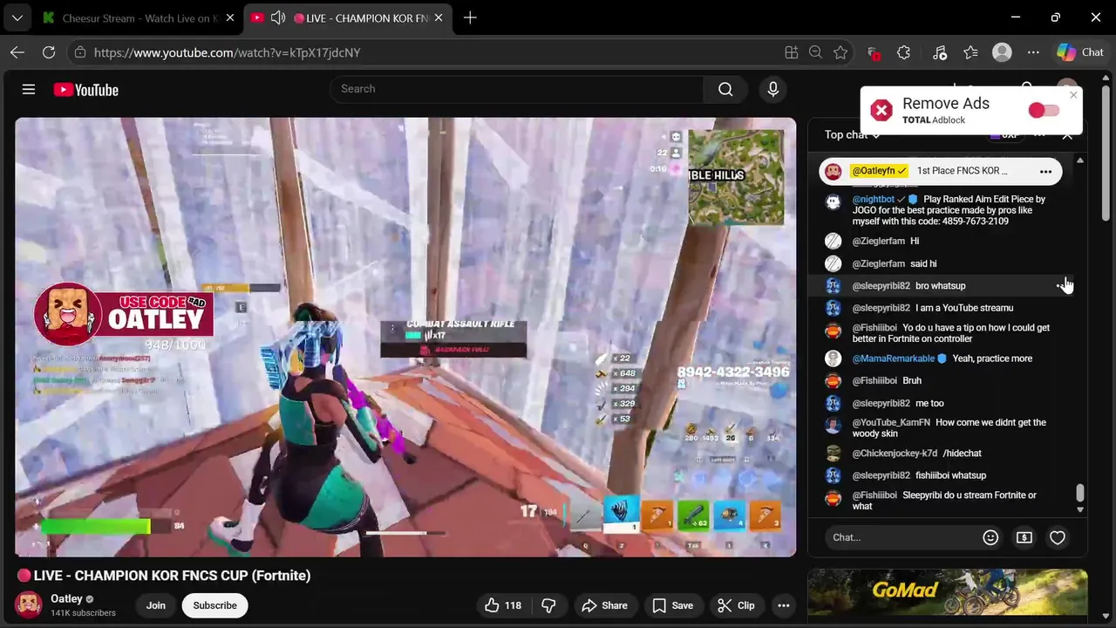This screenshot has width=1116, height=628.
Task: Send heart reaction in chat
Action: [1058, 537]
